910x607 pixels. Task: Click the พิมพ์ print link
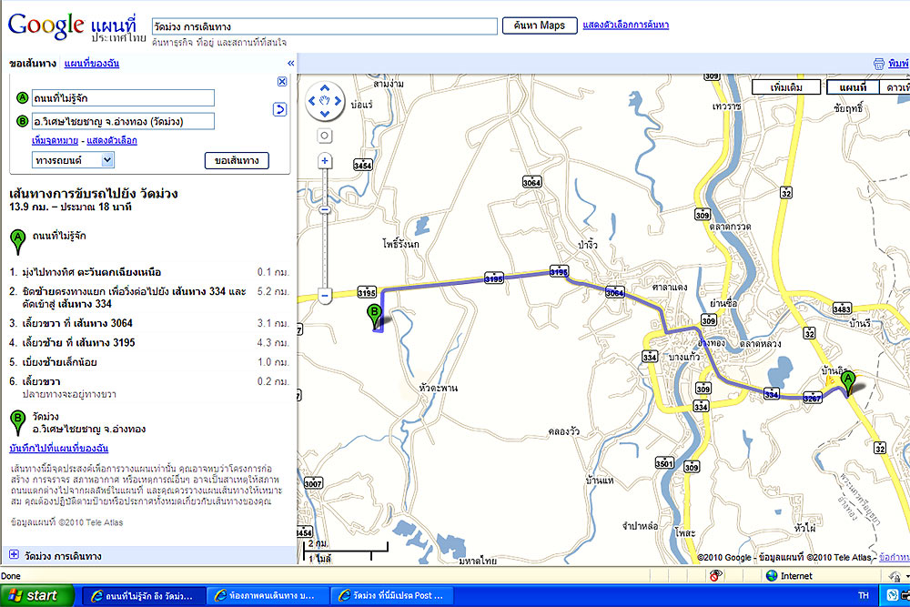coord(898,64)
